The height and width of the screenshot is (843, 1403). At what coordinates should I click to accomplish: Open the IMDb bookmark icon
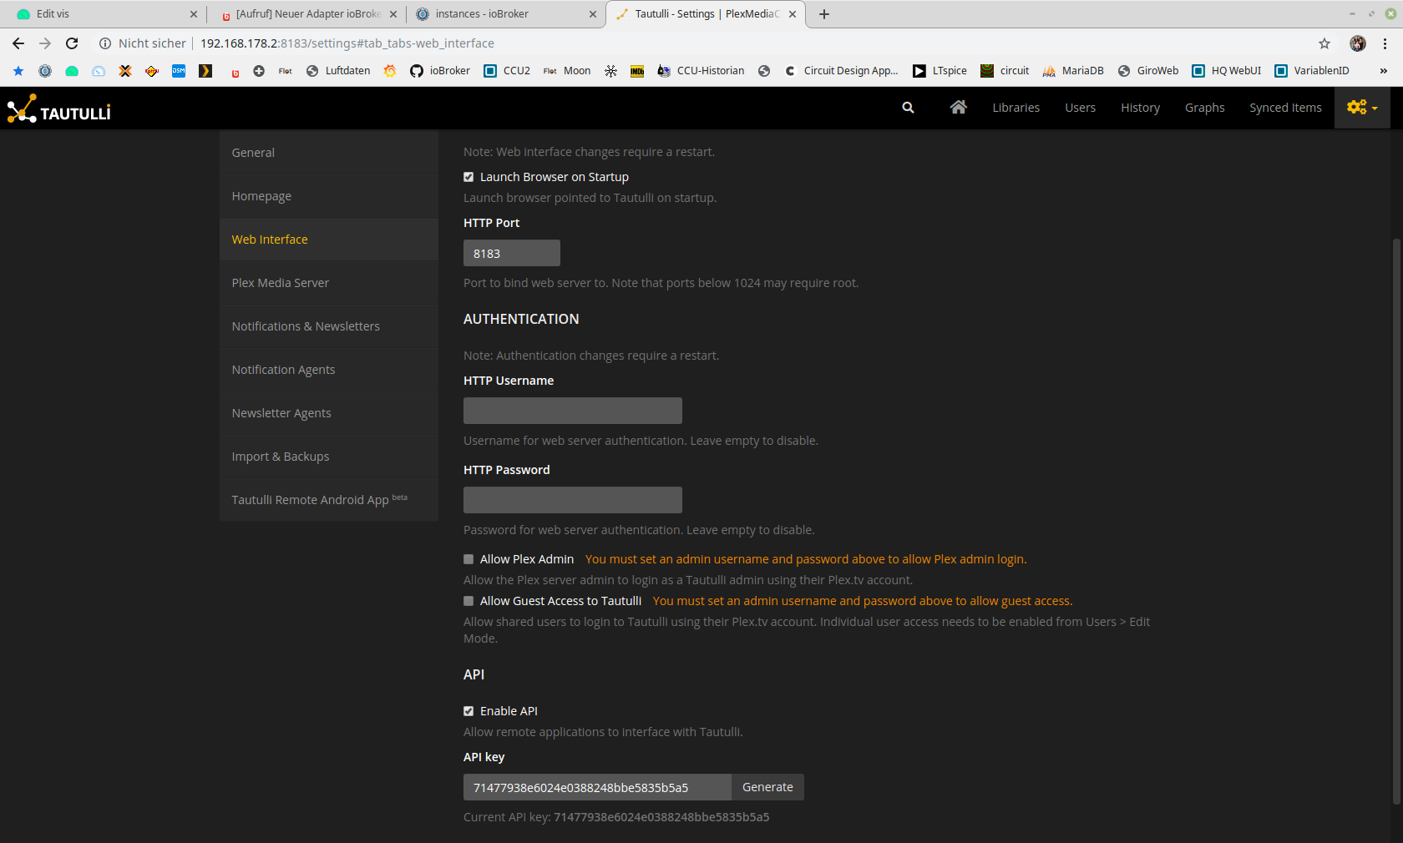[637, 71]
